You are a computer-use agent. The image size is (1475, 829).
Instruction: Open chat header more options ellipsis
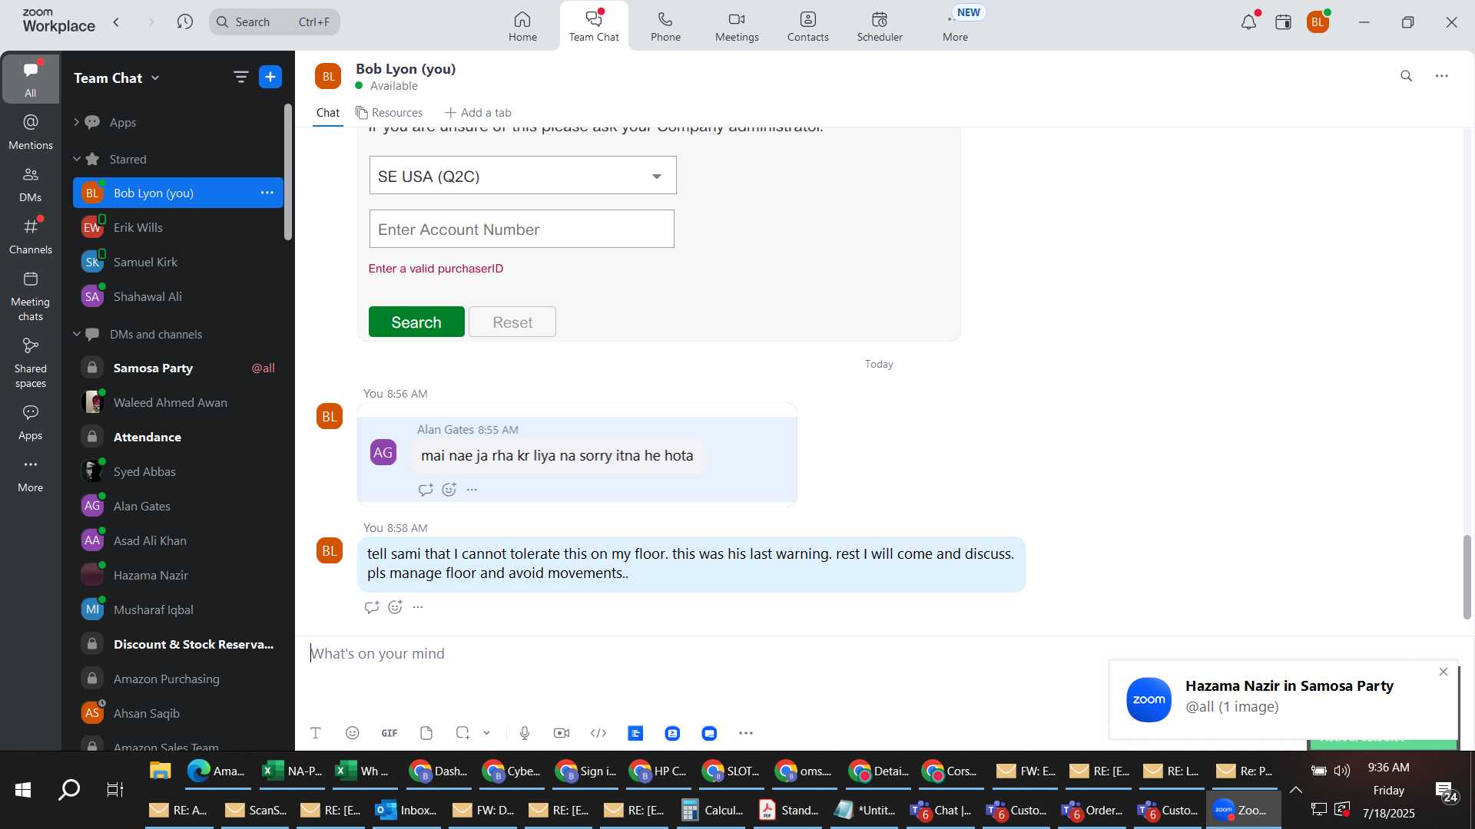point(1442,76)
